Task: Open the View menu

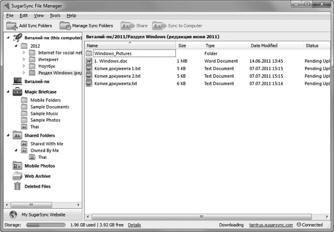Action: click(x=39, y=16)
